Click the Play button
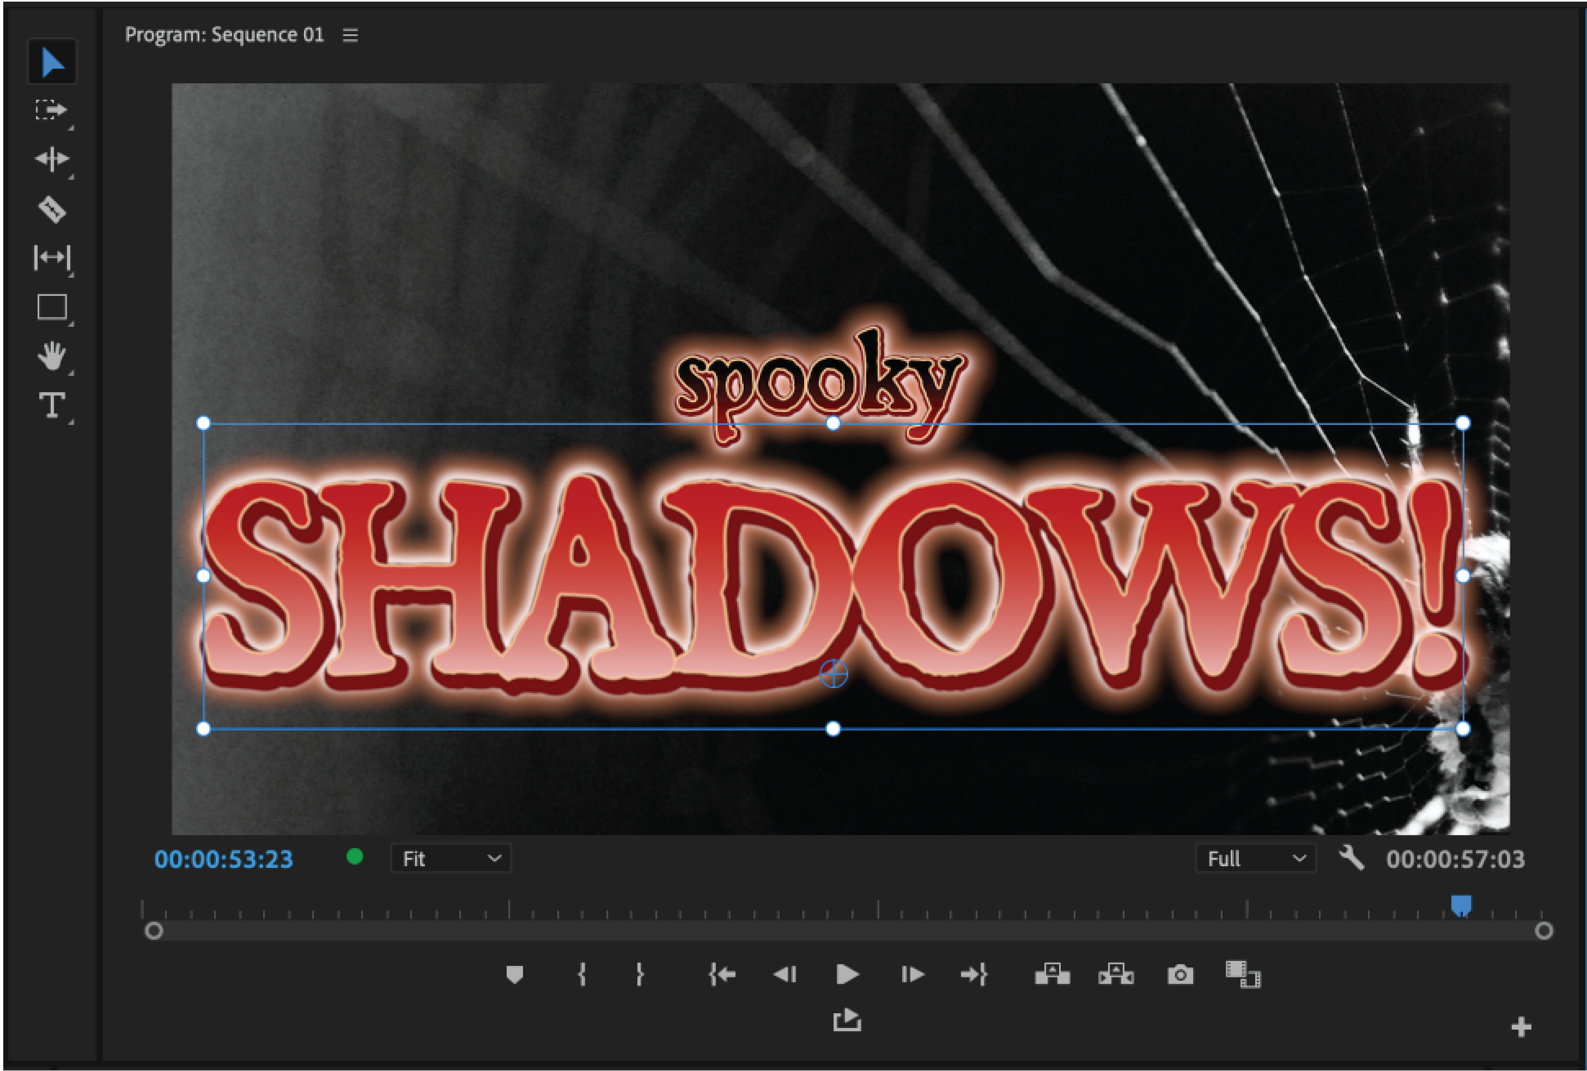The height and width of the screenshot is (1071, 1587). point(847,974)
